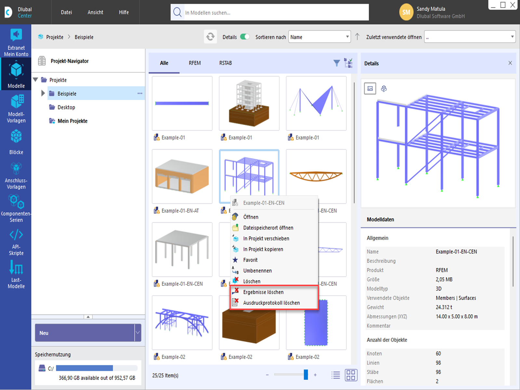
Task: Select the beam Example-01 thumbnail
Action: [182, 103]
